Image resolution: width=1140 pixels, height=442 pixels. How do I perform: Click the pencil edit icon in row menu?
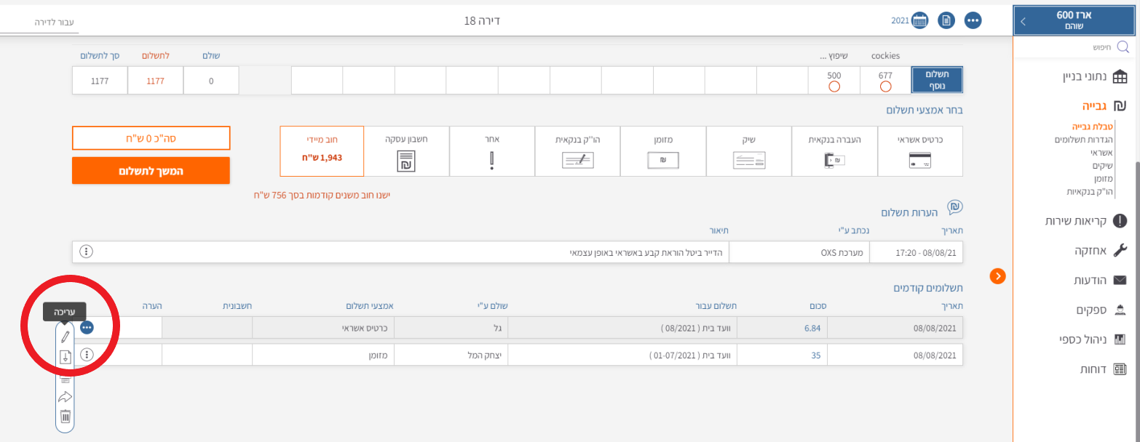tap(66, 337)
